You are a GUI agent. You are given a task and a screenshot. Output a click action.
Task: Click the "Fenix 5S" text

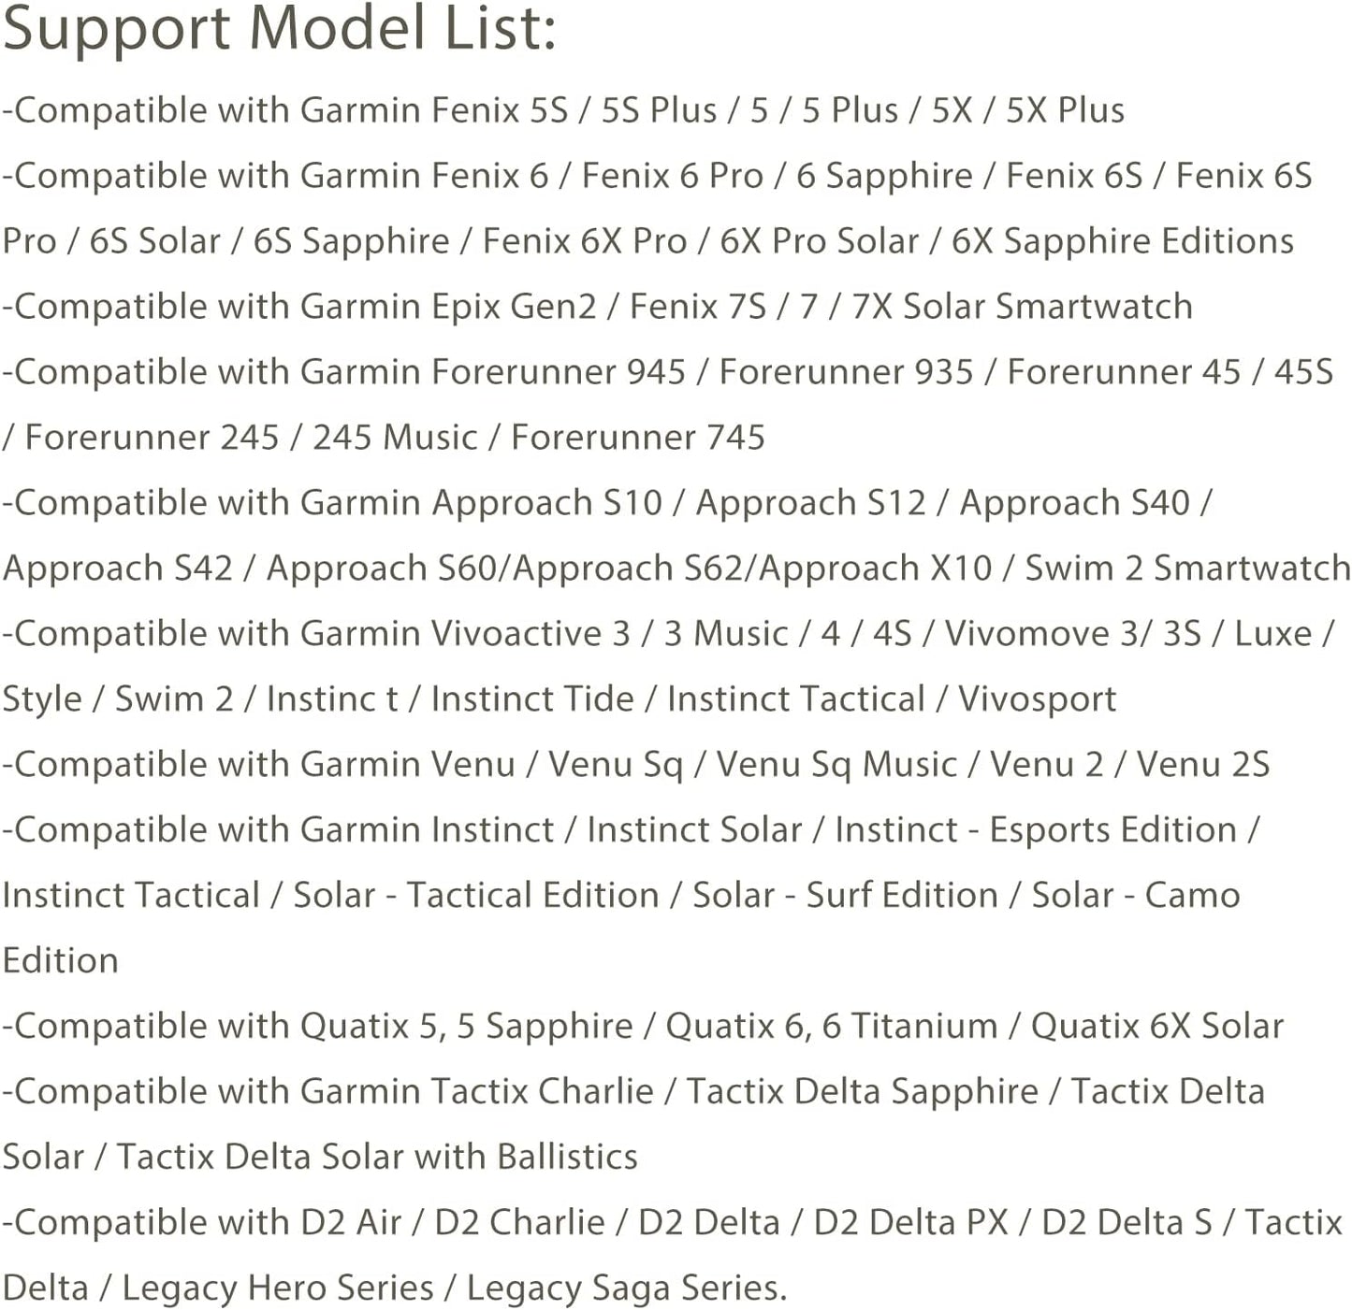click(500, 110)
